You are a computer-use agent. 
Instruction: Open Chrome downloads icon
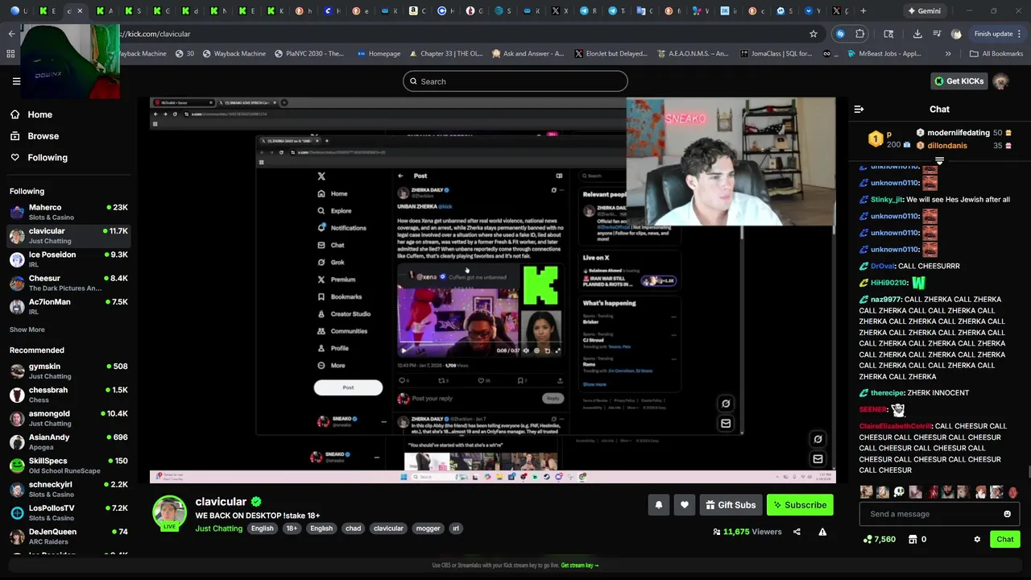[917, 34]
